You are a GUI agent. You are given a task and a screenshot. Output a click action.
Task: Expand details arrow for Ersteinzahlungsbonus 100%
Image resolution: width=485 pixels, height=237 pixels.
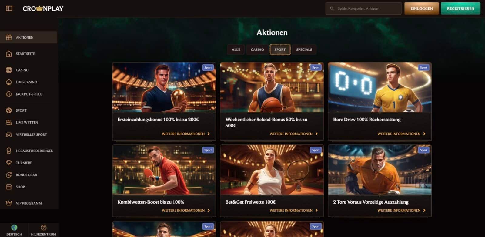pos(209,134)
